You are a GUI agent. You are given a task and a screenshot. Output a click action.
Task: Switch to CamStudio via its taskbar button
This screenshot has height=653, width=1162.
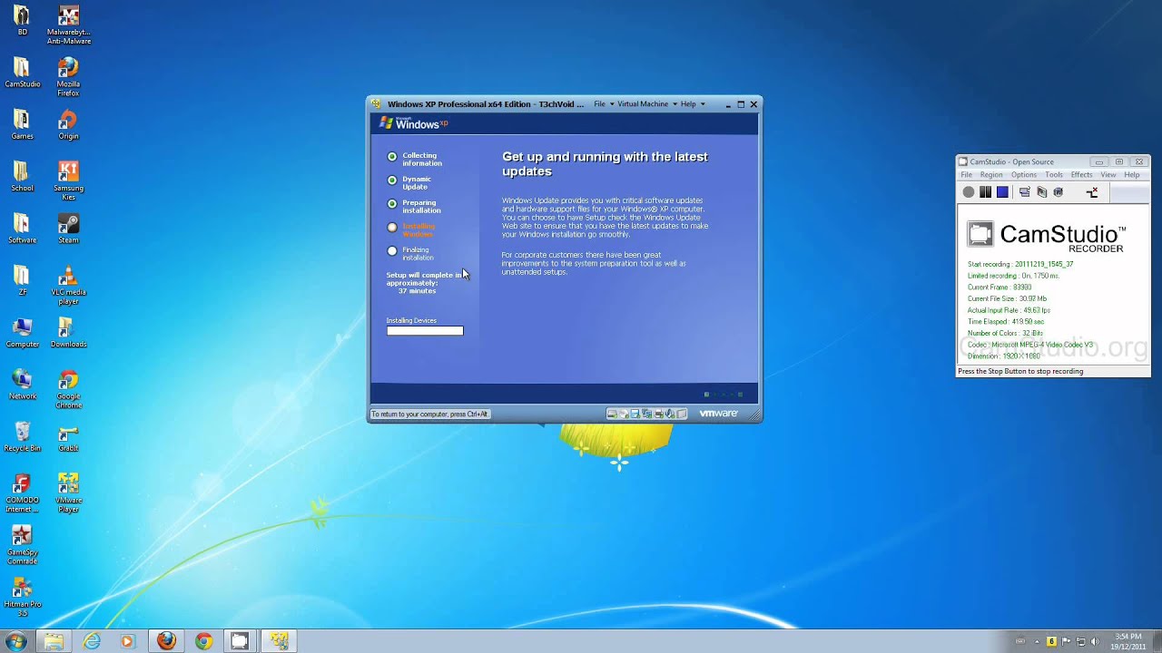[x=239, y=641]
